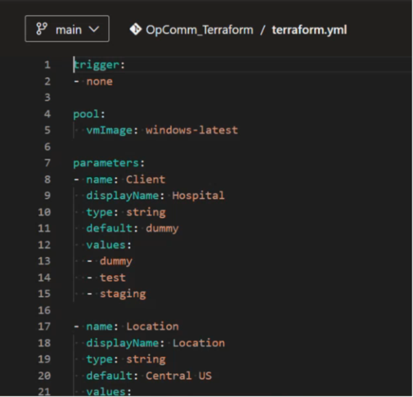413x397 pixels.
Task: Click line number 21 in the gutter
Action: (44, 392)
